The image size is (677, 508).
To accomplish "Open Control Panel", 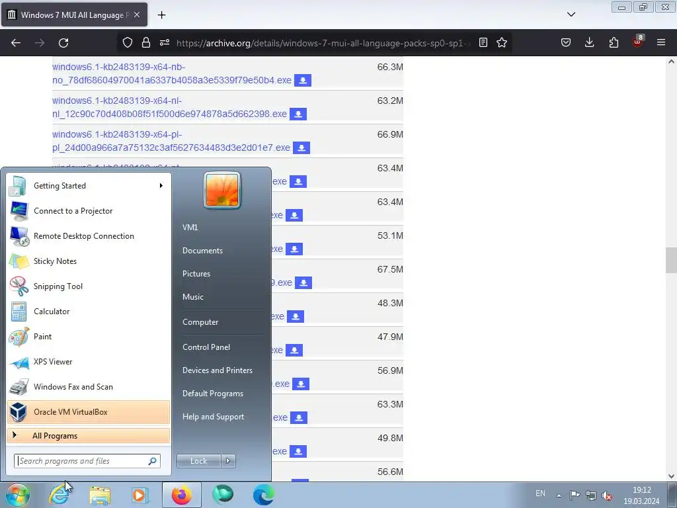I will [x=206, y=347].
